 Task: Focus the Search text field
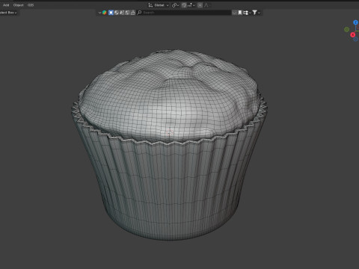(x=184, y=13)
